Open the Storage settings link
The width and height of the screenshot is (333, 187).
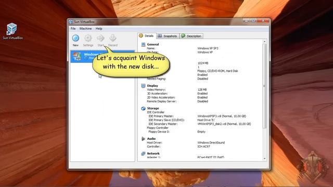click(x=153, y=109)
